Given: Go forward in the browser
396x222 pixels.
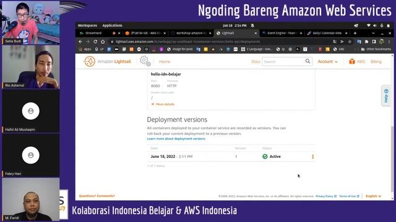Looking at the screenshot, I should (88, 41).
